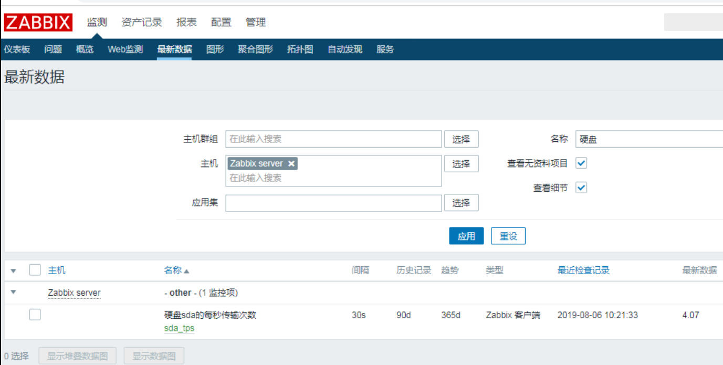Viewport: 723px width, 365px height.
Task: Click the sda_tps item key
Action: [179, 329]
